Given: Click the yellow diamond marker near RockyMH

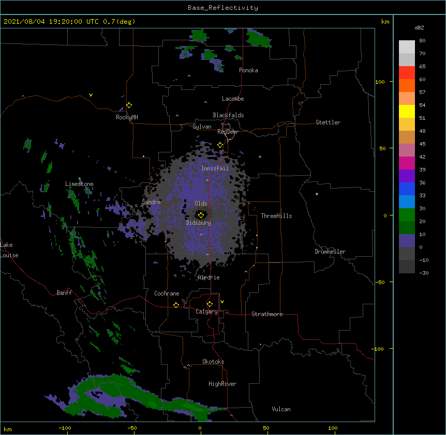Looking at the screenshot, I should 129,105.
